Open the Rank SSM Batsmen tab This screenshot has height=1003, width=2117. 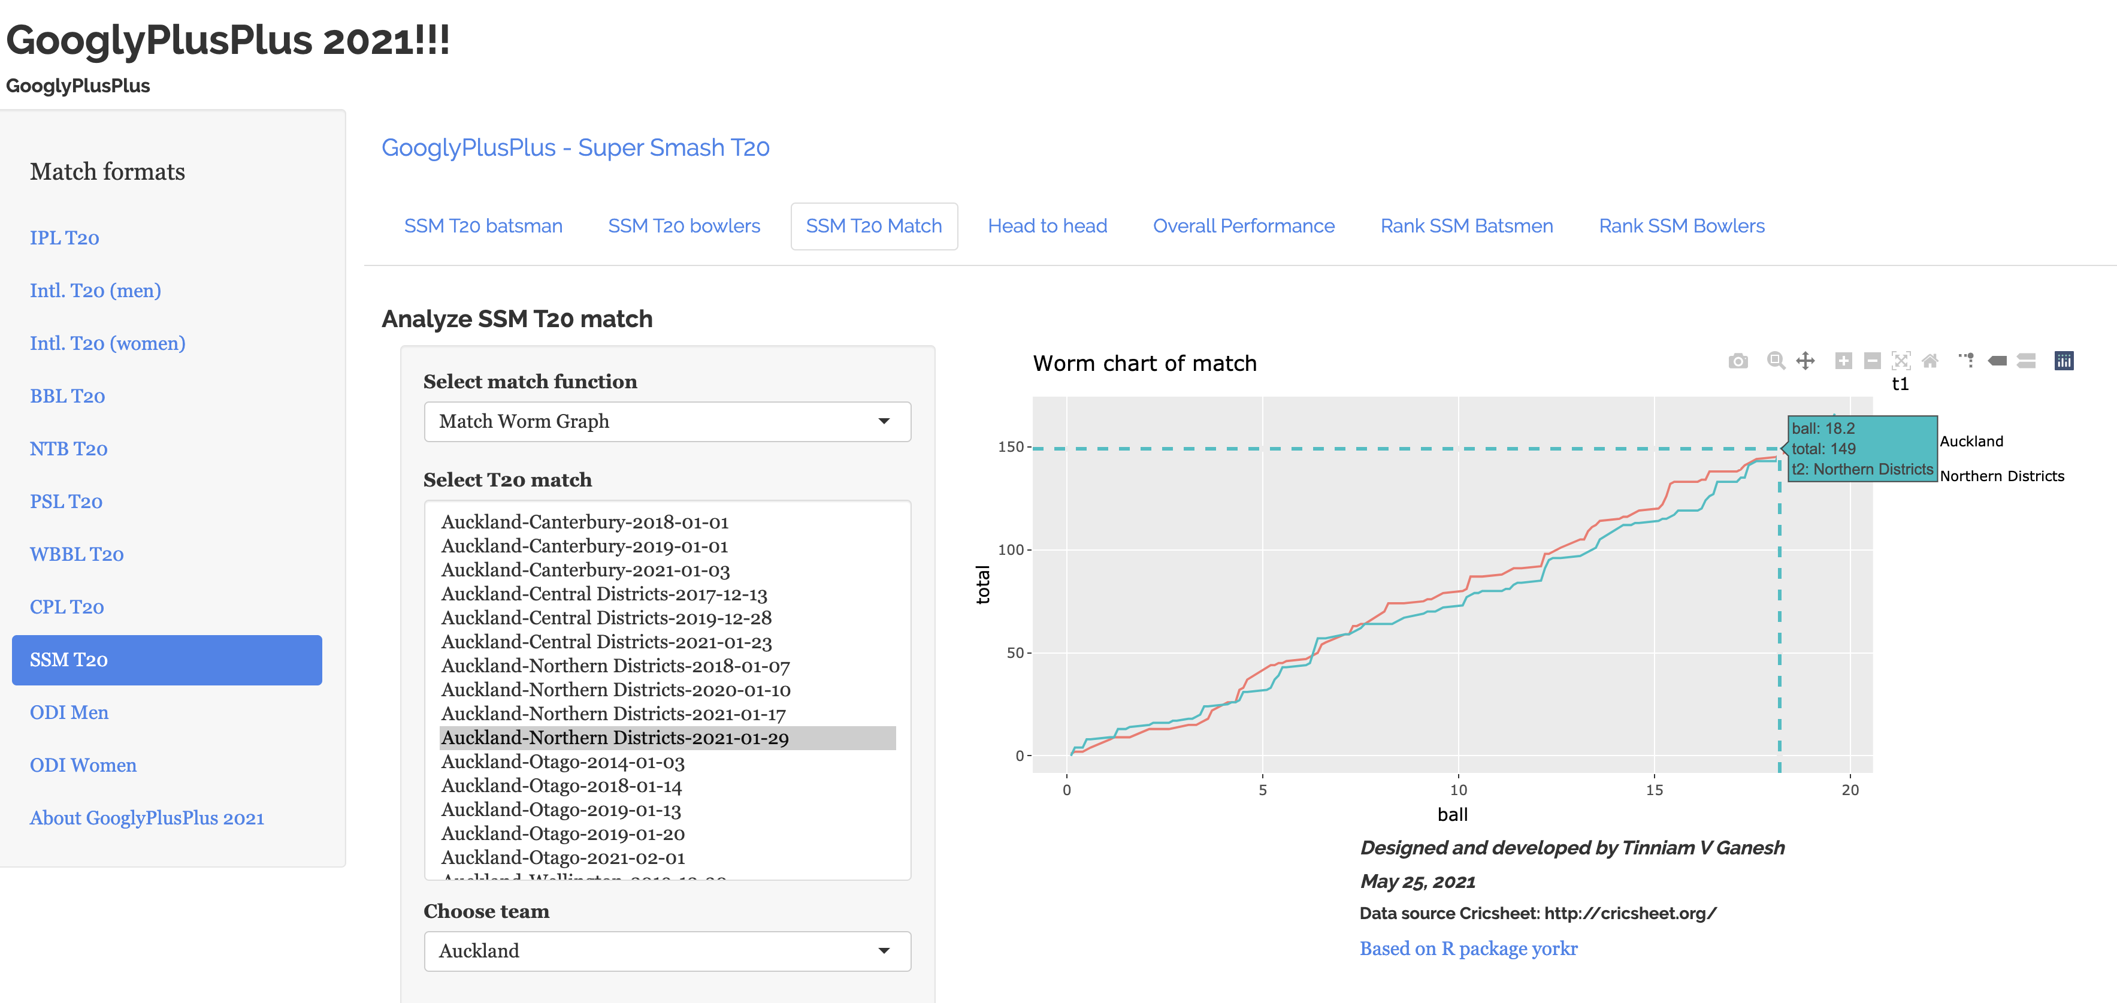tap(1466, 226)
